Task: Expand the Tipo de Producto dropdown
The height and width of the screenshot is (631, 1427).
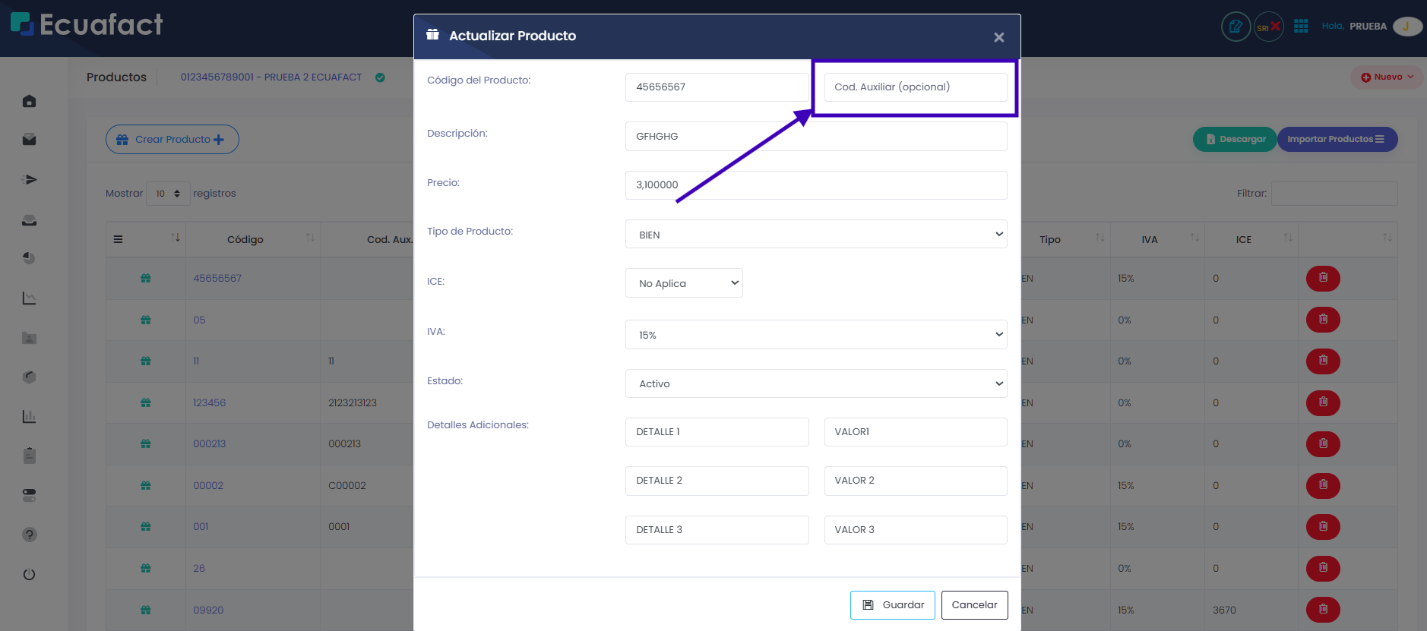Action: (x=815, y=235)
